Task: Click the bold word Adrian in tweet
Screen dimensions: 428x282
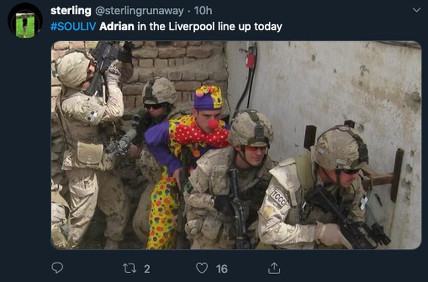Action: coord(117,27)
